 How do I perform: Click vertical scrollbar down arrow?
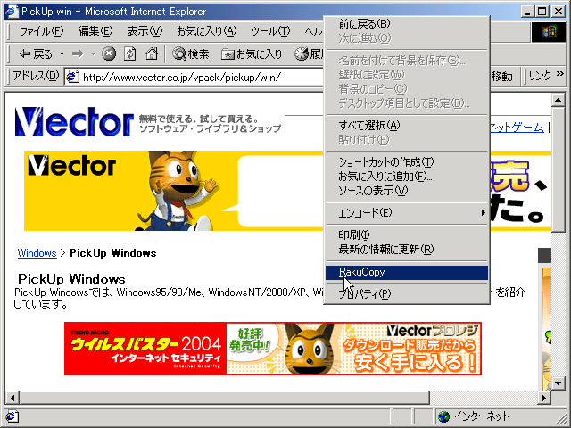point(559,383)
